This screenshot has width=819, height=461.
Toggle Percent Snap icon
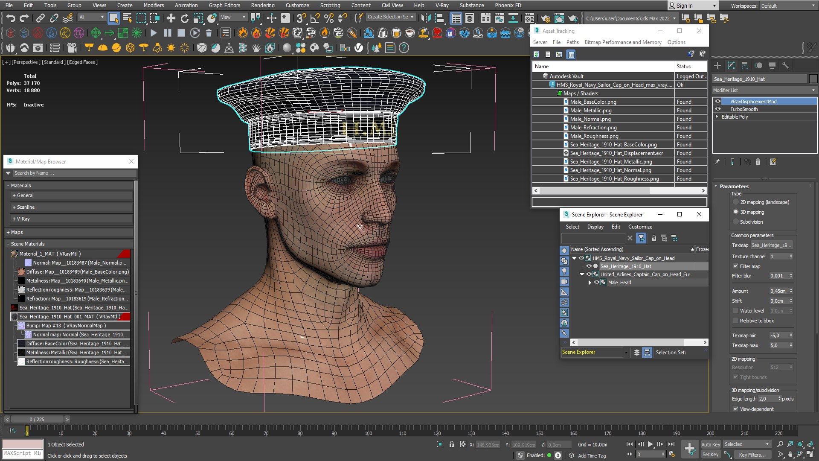point(329,18)
